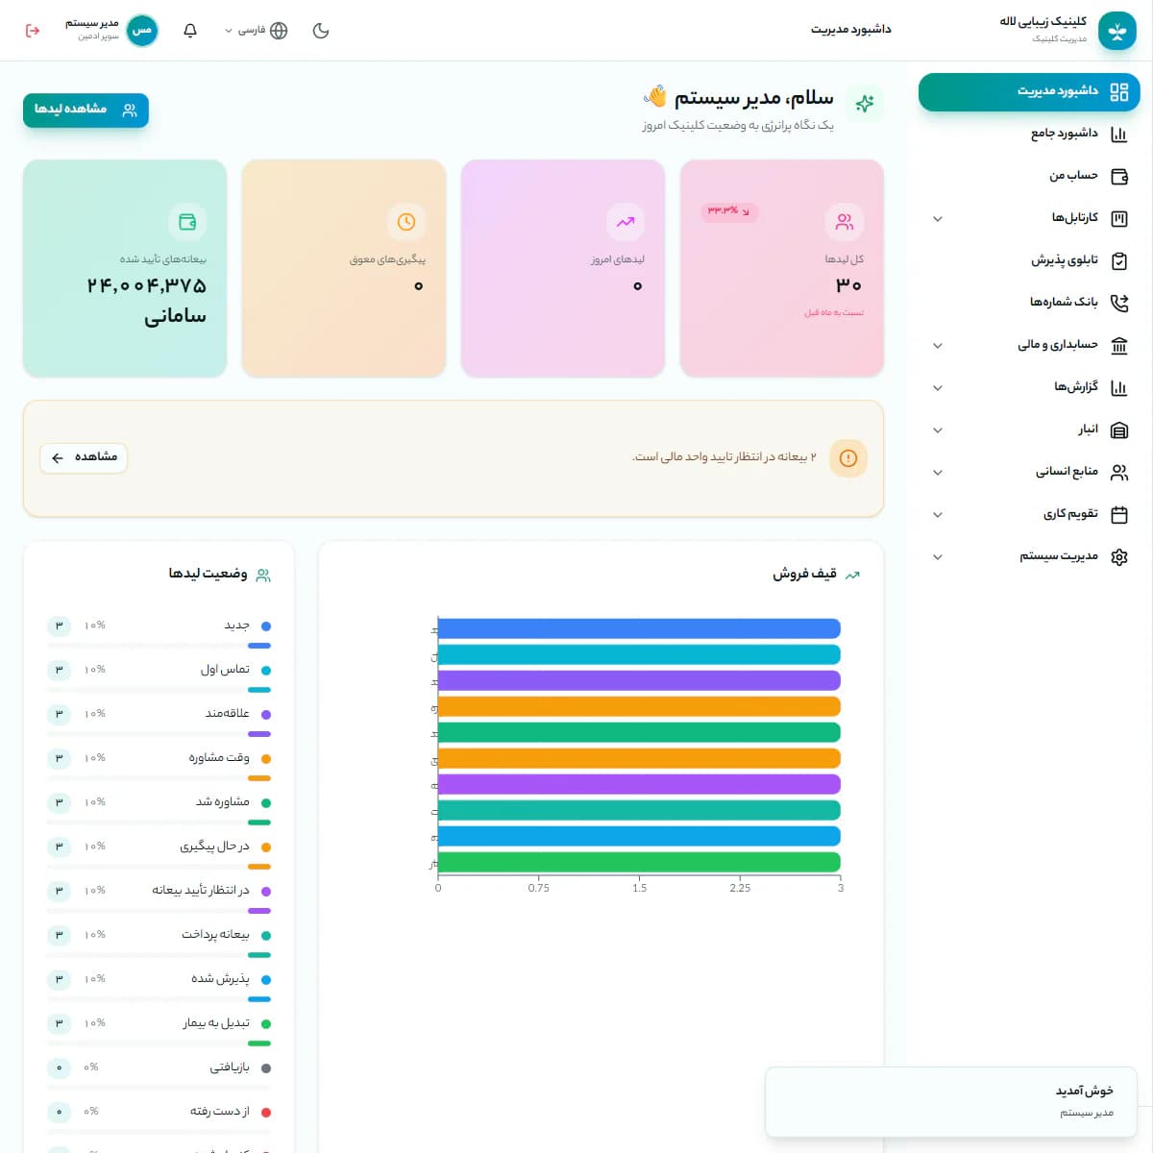
Task: Click the مس user avatar
Action: [x=142, y=31]
